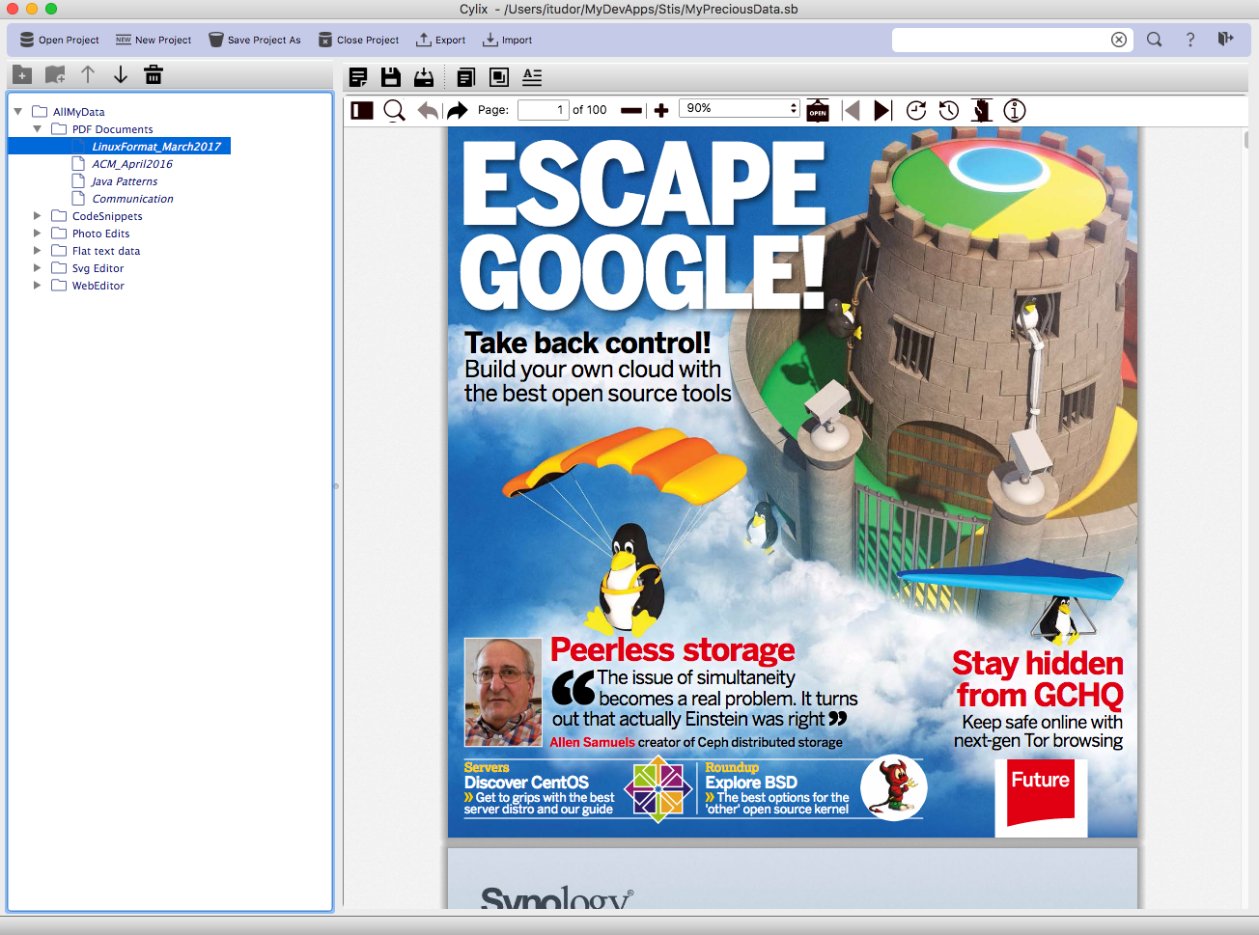Click the text format A icon
The width and height of the screenshot is (1259, 935).
[x=532, y=77]
